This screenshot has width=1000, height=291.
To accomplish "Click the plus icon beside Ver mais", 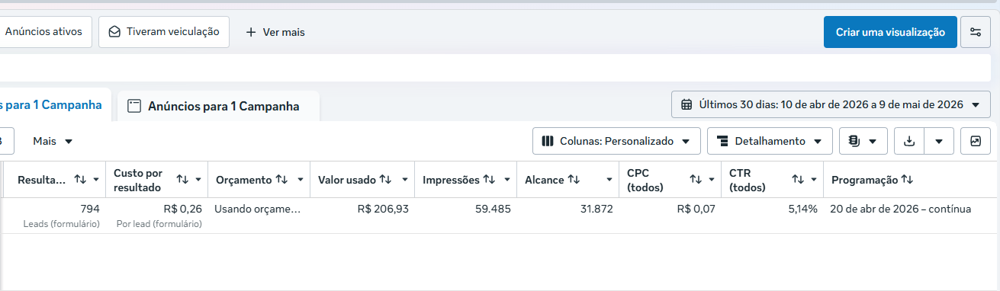I will (251, 32).
